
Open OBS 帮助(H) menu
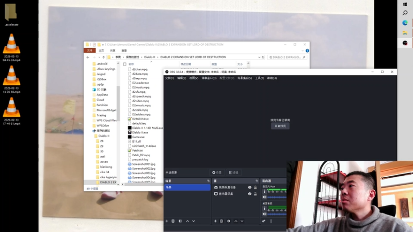272,78
